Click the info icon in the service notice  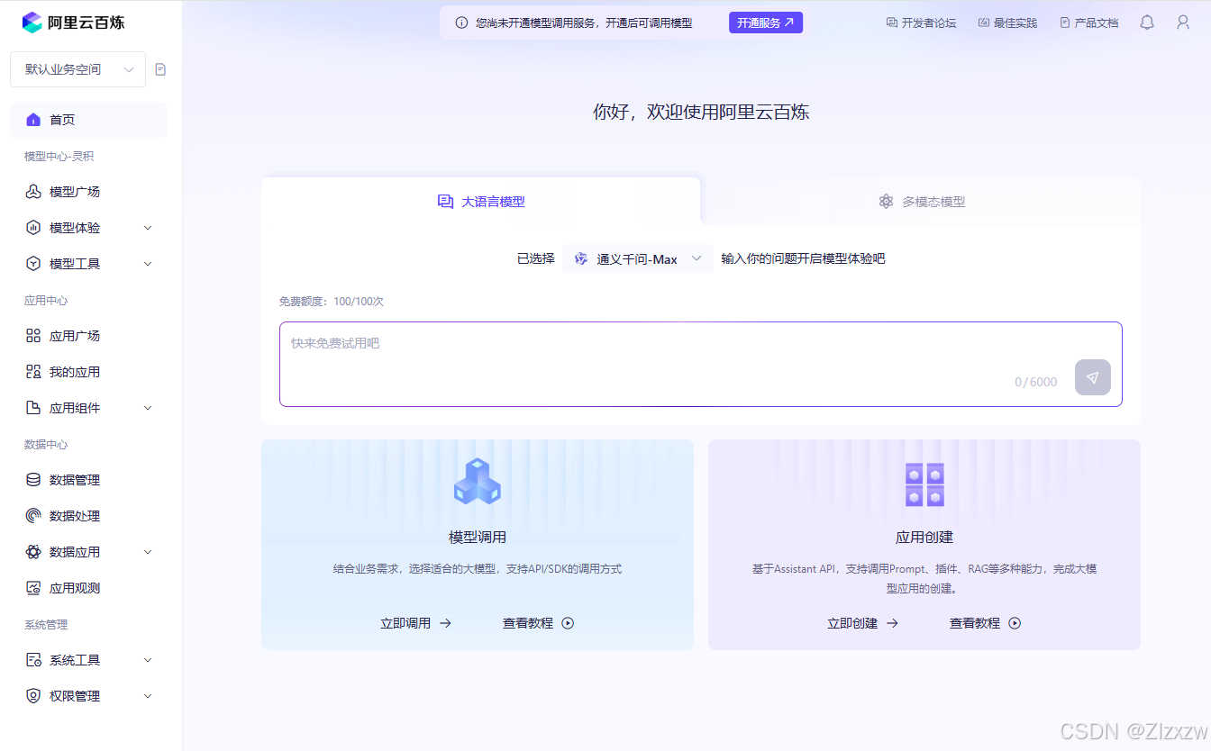[461, 23]
